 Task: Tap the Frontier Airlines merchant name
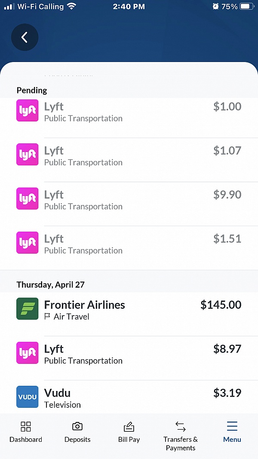pyautogui.click(x=85, y=305)
